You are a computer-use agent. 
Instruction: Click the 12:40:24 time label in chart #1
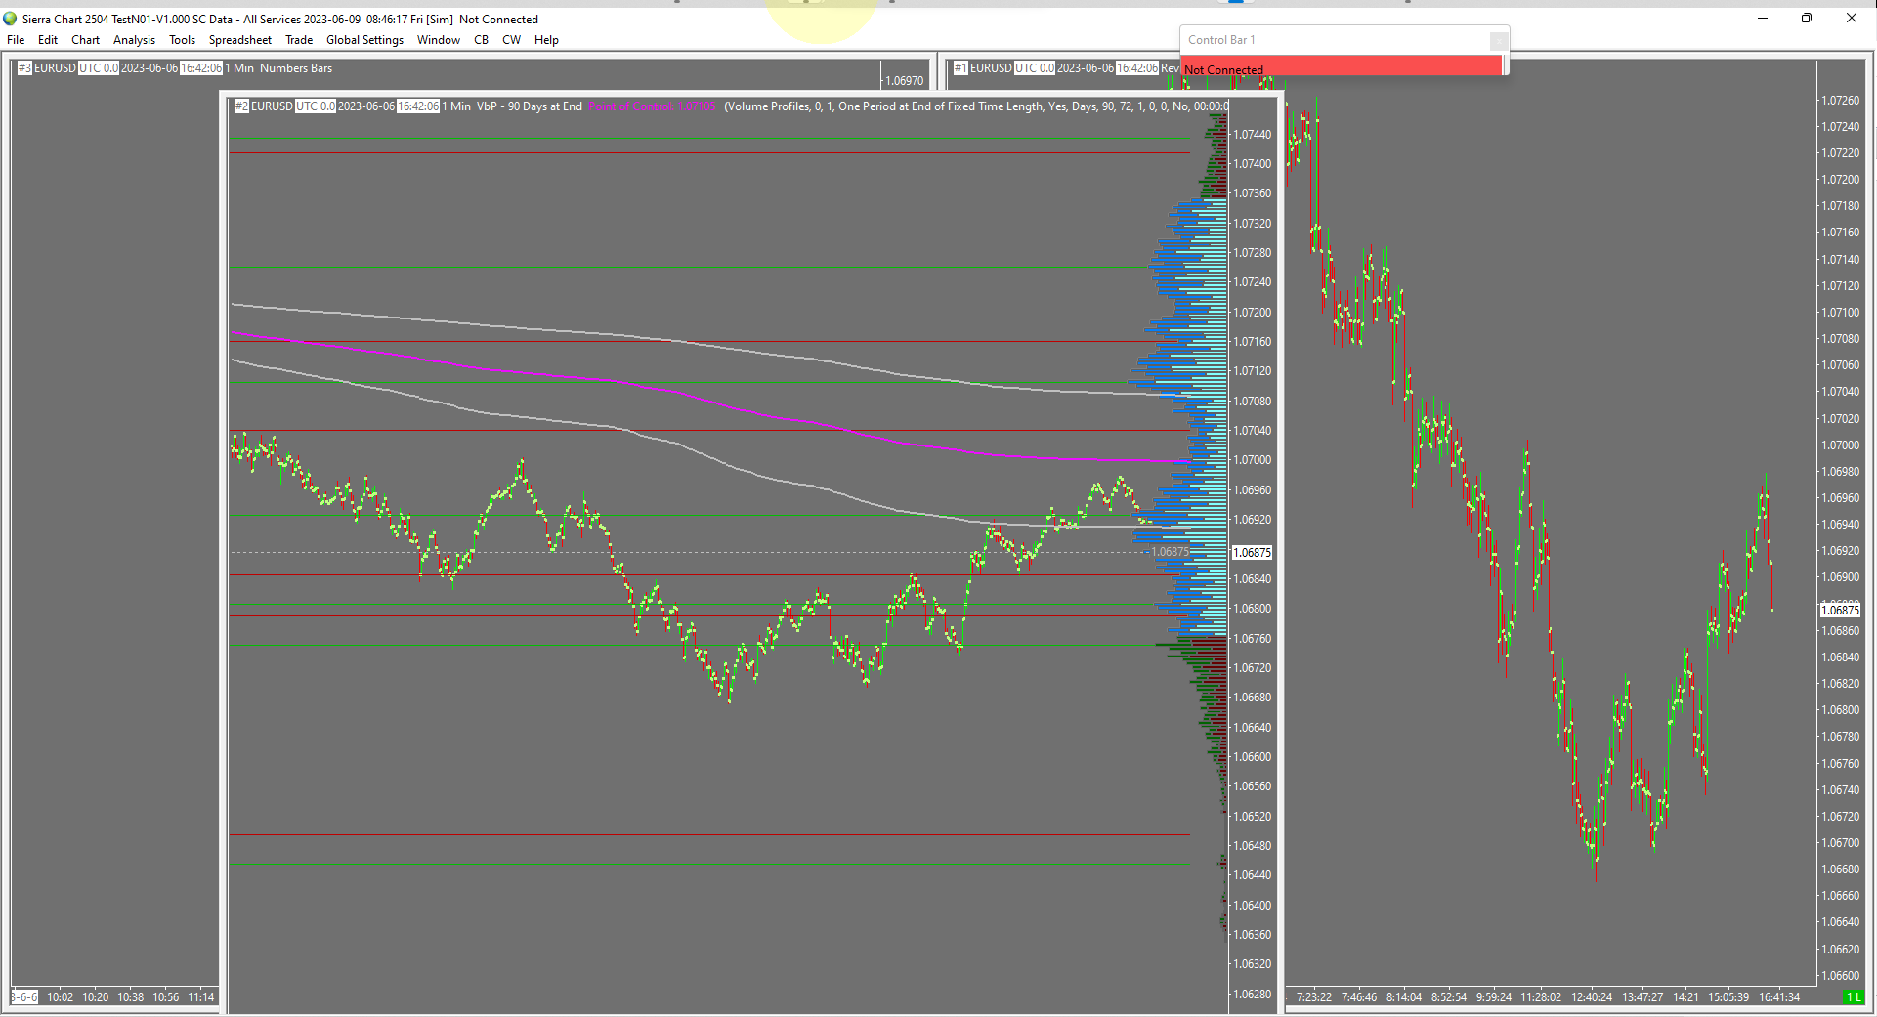tap(1592, 997)
